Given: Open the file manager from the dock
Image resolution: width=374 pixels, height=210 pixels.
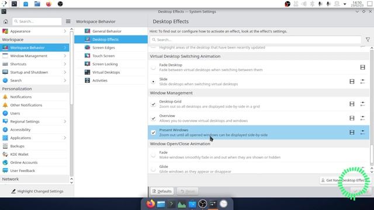Looking at the screenshot, I should [161, 204].
